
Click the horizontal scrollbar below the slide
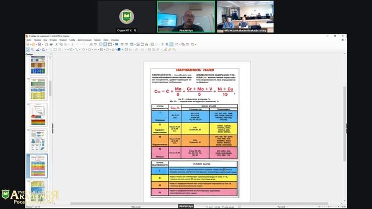(x=199, y=204)
